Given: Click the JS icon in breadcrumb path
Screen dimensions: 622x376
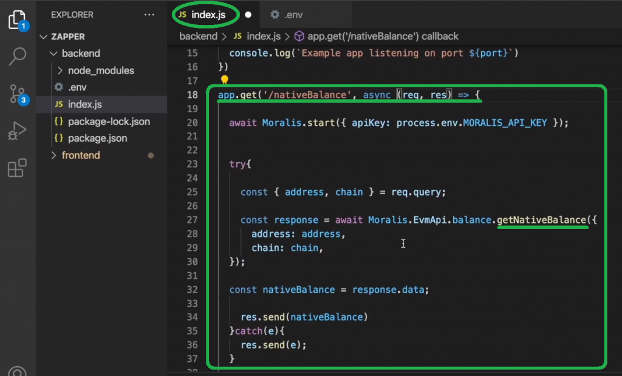Looking at the screenshot, I should tap(238, 36).
